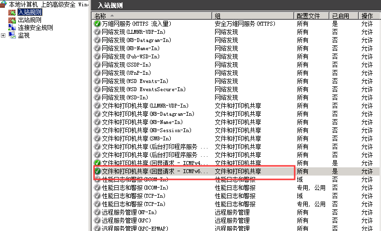The width and height of the screenshot is (381, 231).
Task: Click the root firewall icon 本地计算机
Action: tap(3, 4)
